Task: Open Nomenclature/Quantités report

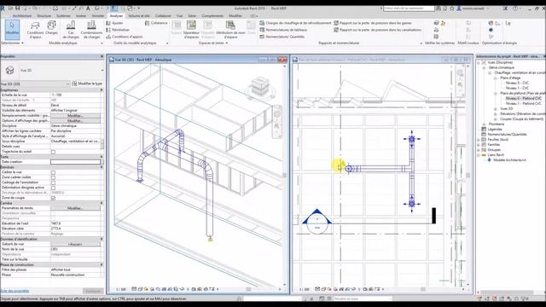Action: tap(282, 37)
